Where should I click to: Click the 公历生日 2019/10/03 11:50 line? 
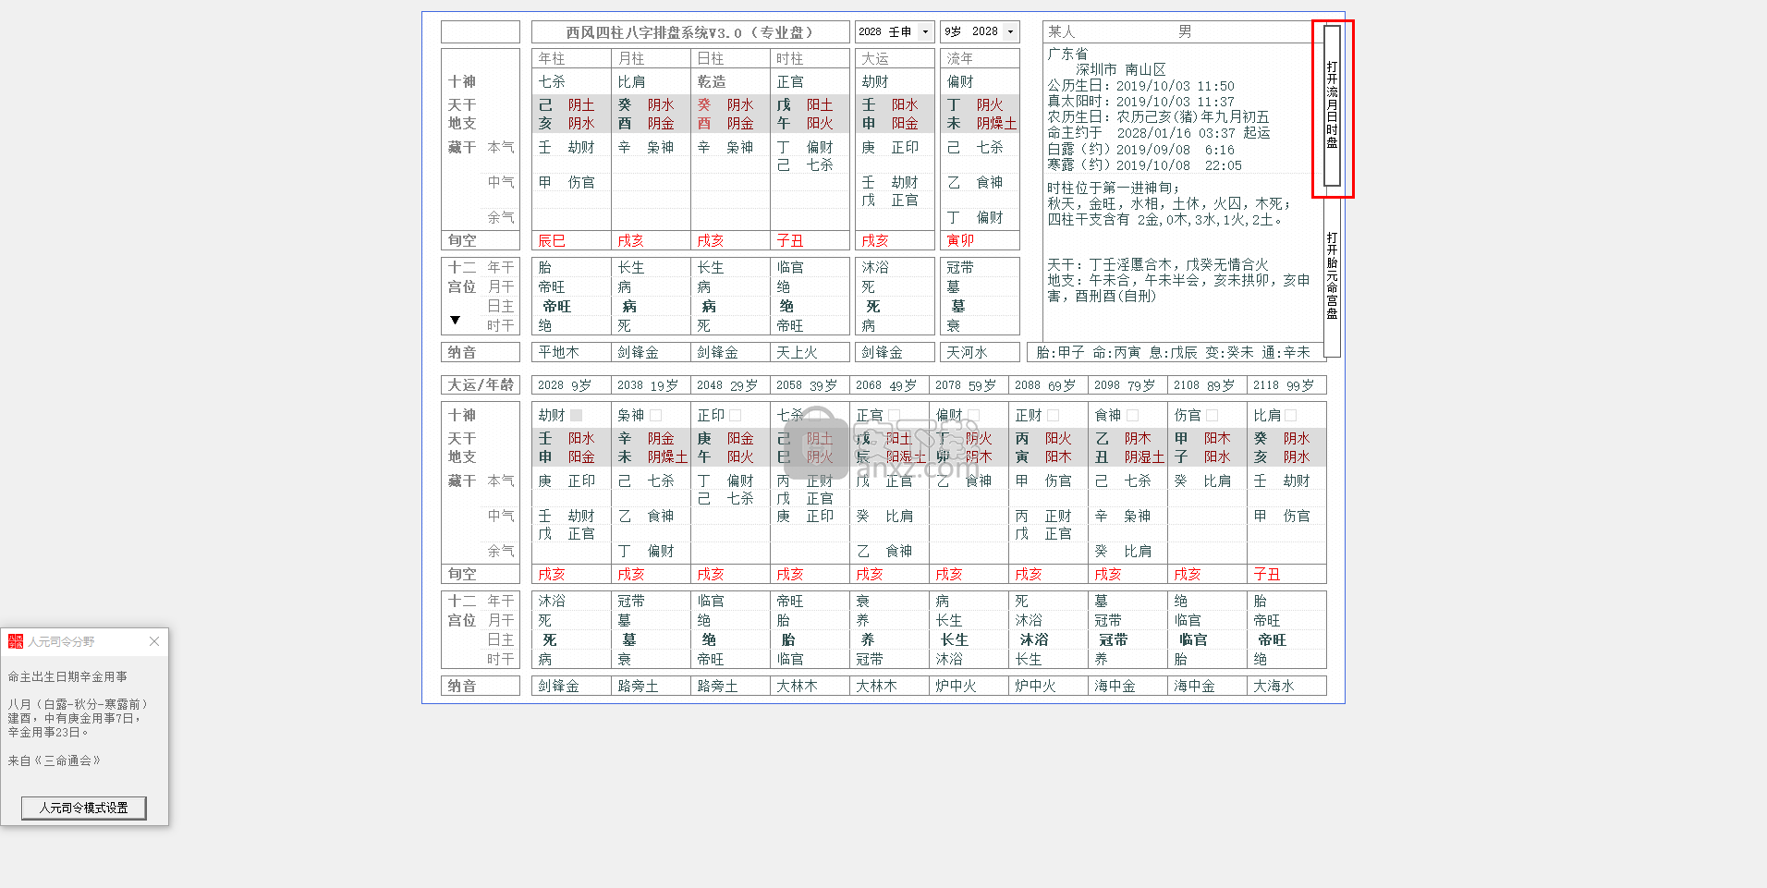[x=1140, y=86]
